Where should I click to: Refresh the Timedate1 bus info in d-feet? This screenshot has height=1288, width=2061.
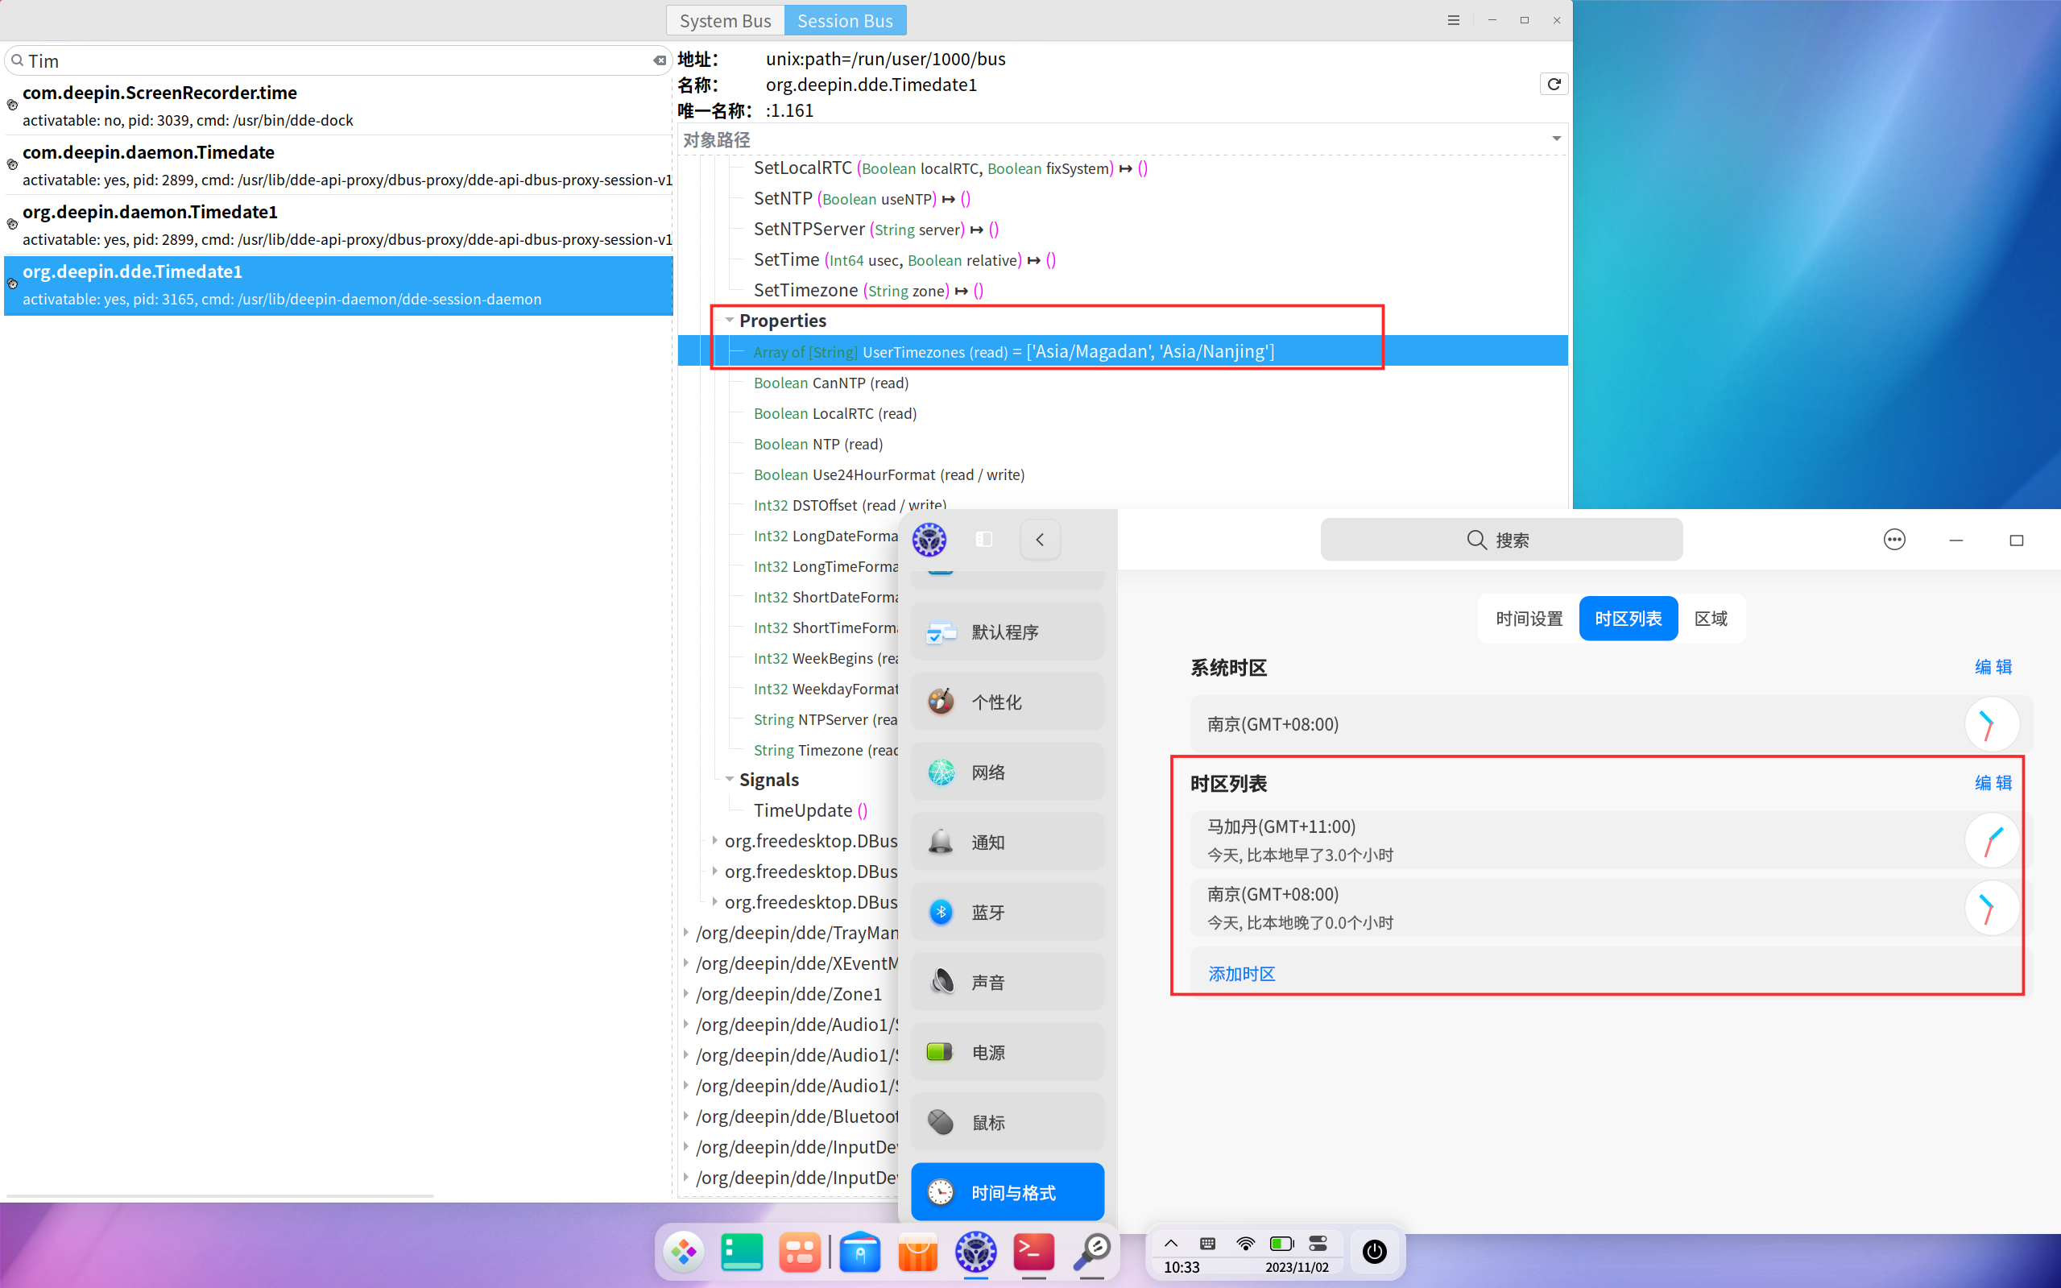click(1554, 84)
